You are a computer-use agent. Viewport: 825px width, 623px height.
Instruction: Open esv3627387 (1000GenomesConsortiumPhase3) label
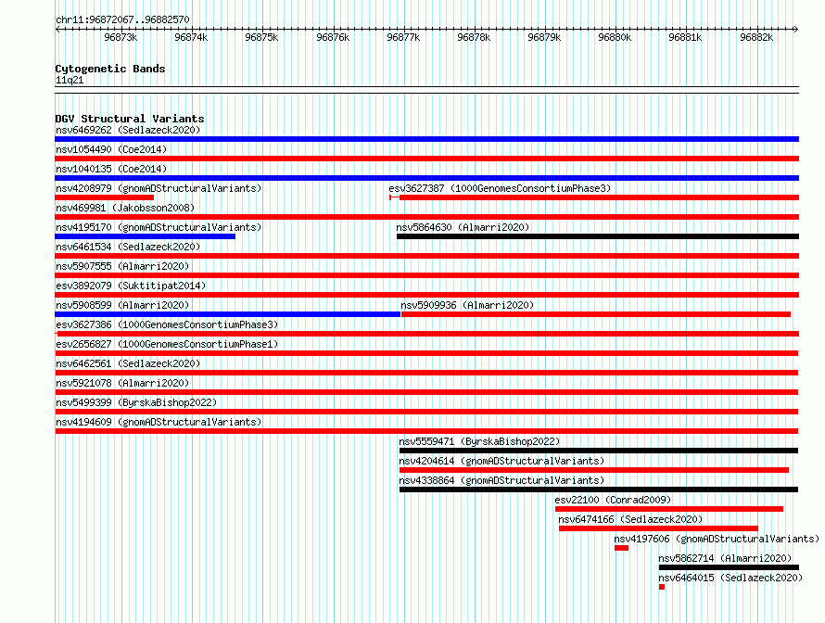[x=500, y=188]
